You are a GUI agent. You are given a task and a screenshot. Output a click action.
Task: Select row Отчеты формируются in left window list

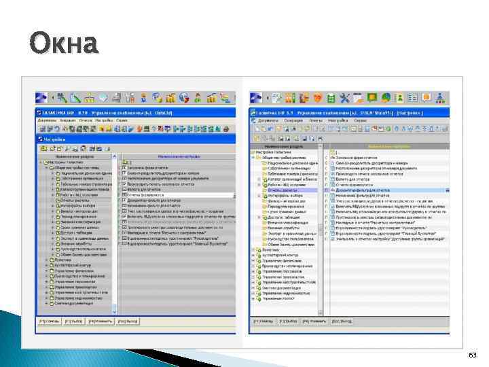click(x=178, y=195)
